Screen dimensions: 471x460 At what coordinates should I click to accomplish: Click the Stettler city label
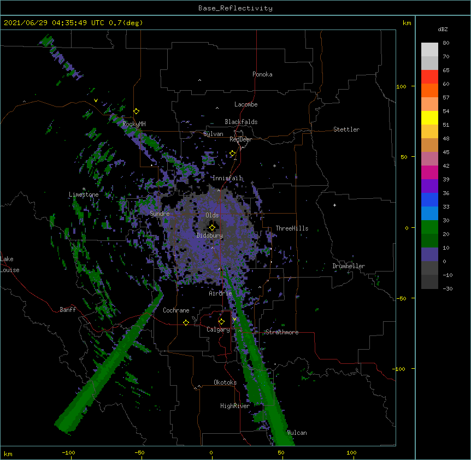(346, 129)
